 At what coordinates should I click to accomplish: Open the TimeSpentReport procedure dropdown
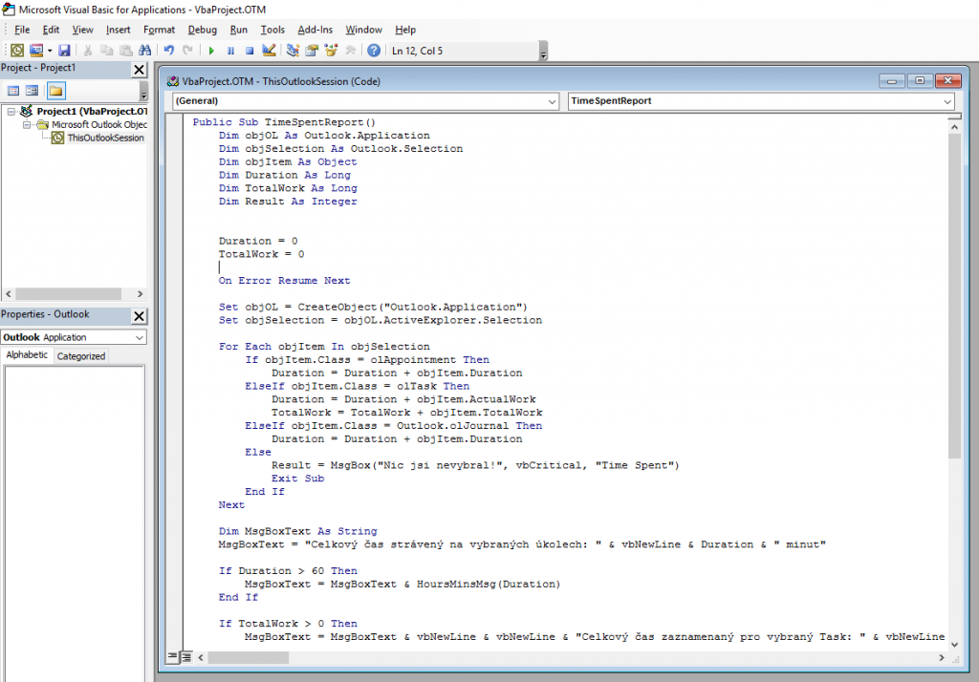[760, 101]
